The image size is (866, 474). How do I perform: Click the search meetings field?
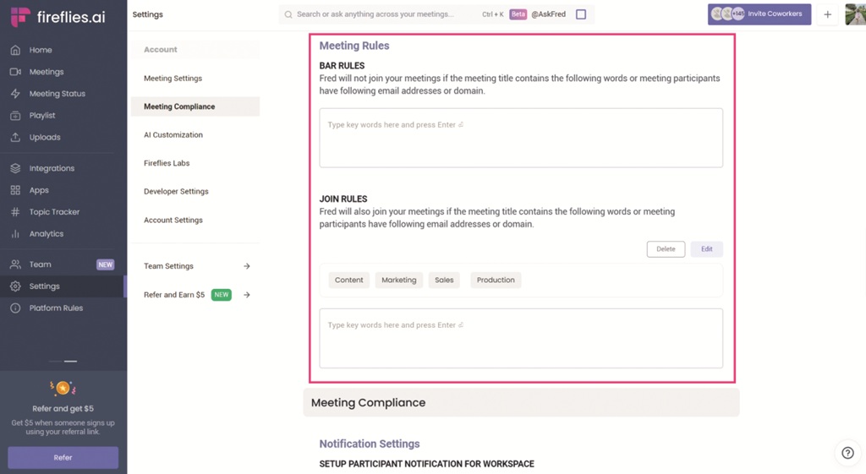tap(381, 14)
